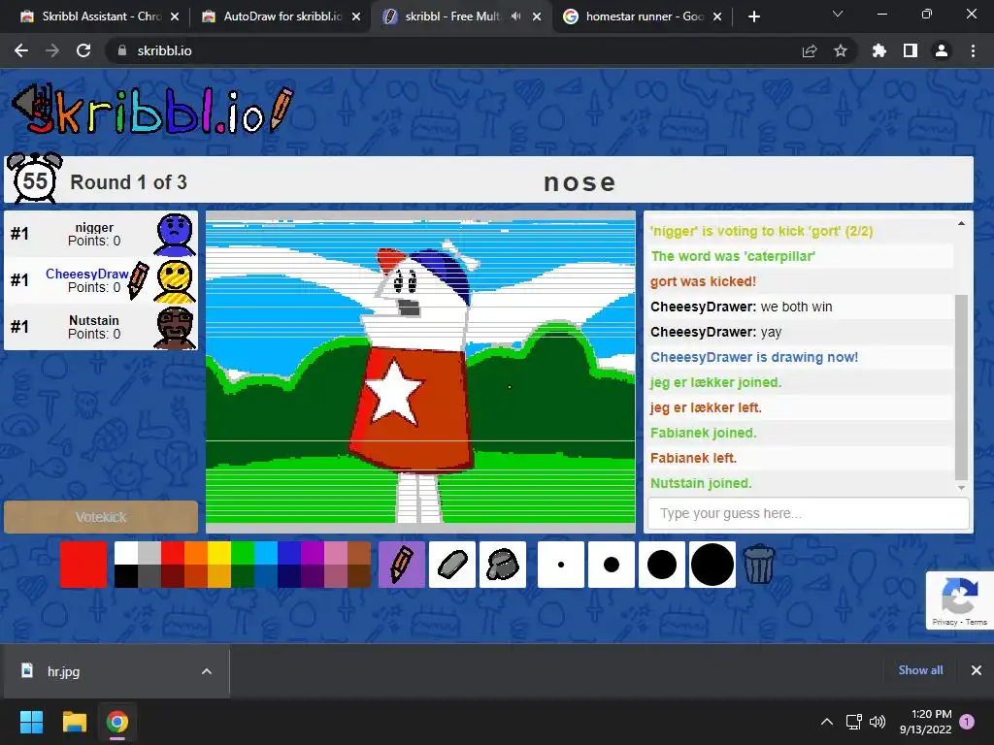Share this page using the share icon

click(x=810, y=50)
